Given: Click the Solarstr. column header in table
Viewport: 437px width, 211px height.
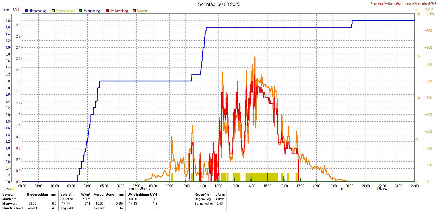Looking at the screenshot, I should pos(67,194).
